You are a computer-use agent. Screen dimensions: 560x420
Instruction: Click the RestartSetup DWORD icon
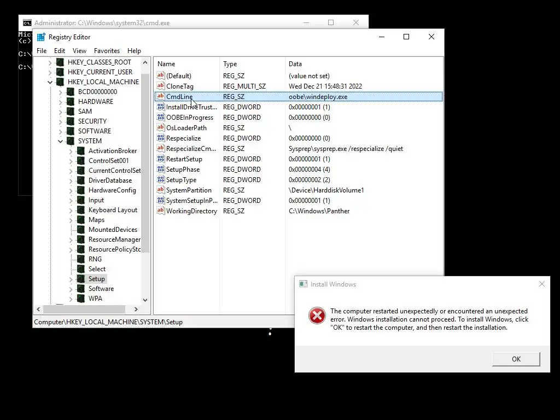161,159
